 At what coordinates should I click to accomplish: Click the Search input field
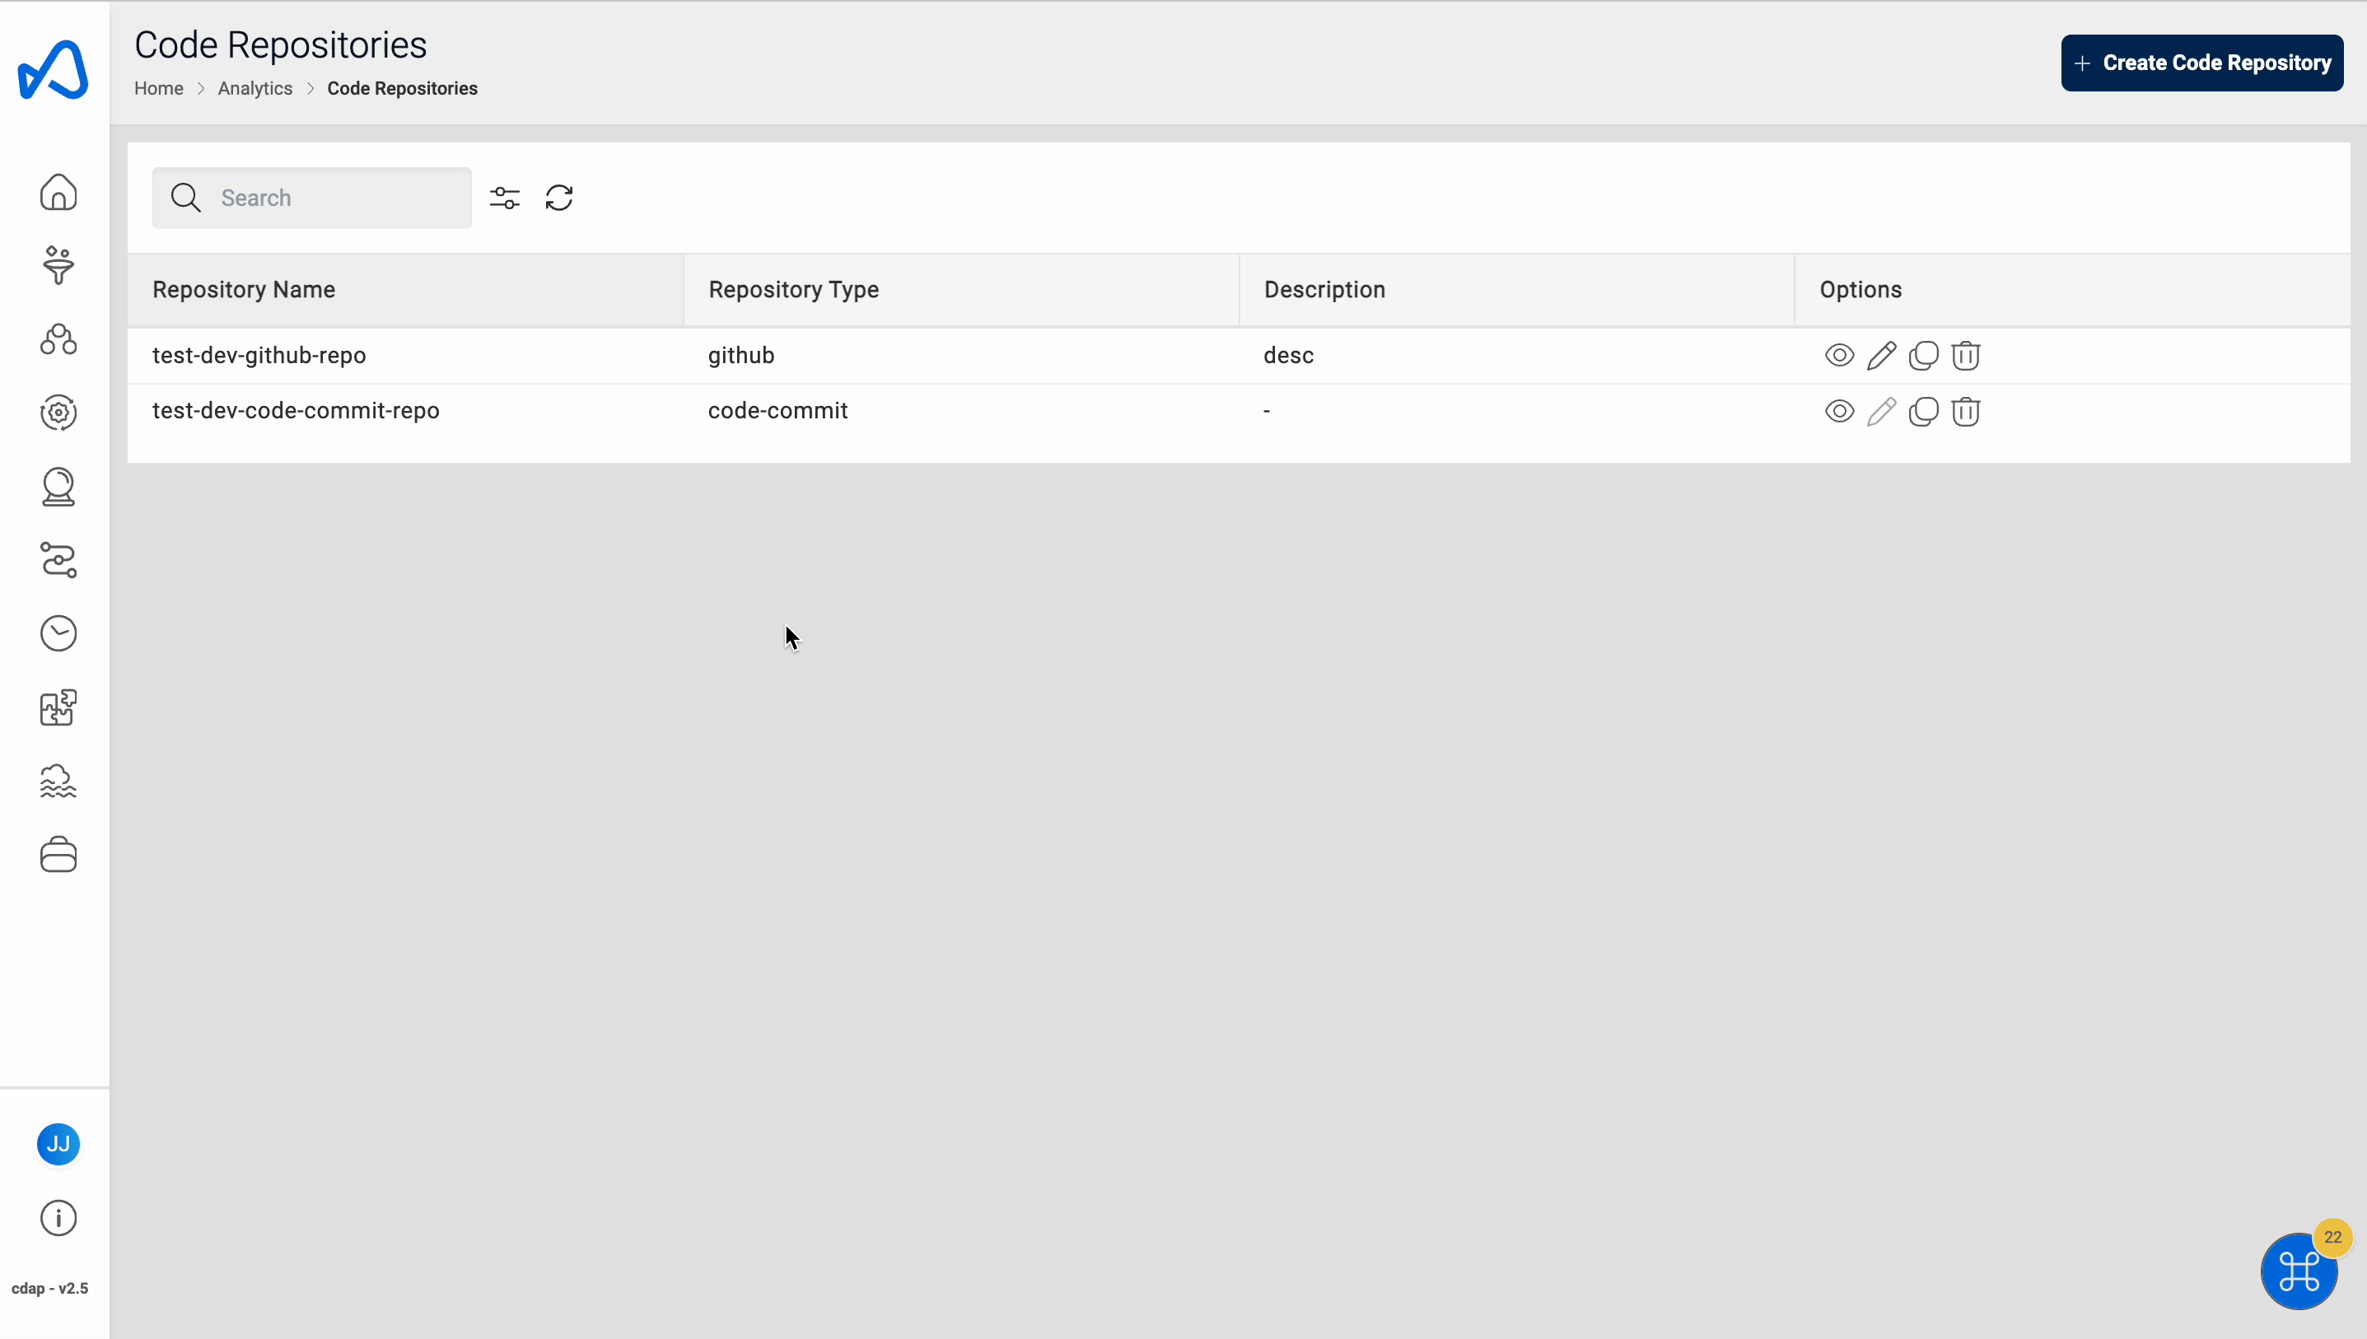tap(312, 197)
